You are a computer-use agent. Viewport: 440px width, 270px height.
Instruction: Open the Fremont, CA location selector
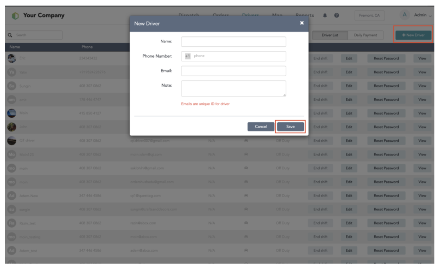(369, 16)
